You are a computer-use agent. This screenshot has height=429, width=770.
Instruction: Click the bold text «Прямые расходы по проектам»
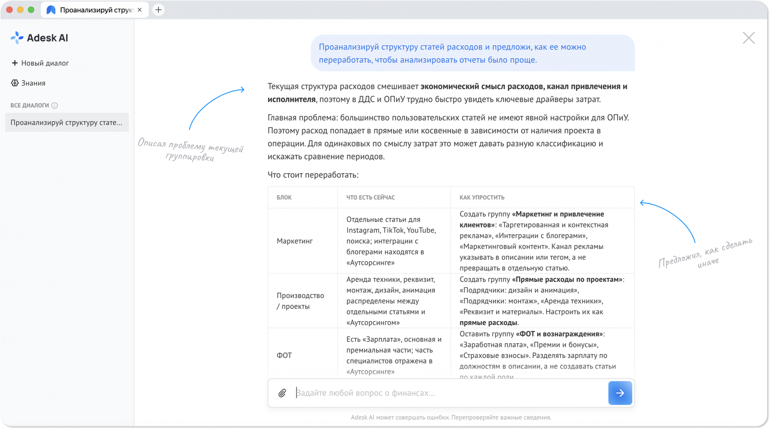pos(567,279)
